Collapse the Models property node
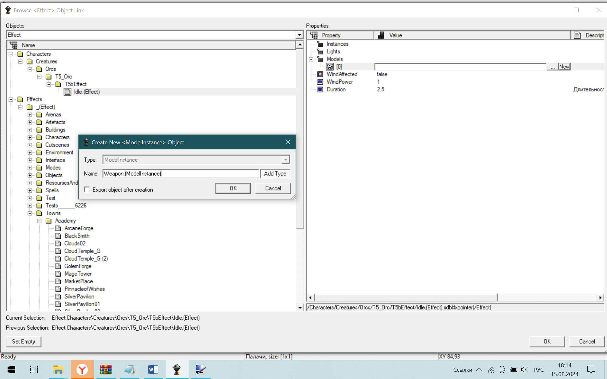 point(311,59)
